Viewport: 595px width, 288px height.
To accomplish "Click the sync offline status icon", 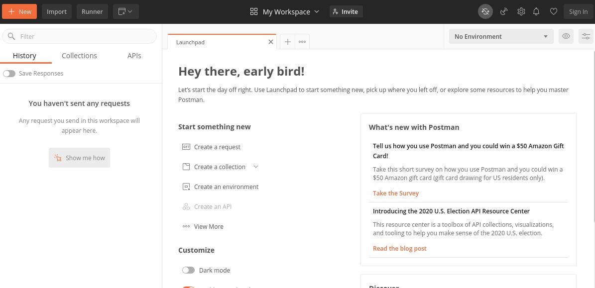I will click(485, 11).
